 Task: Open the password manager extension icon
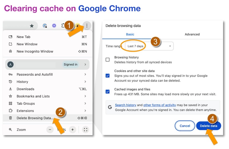click(x=45, y=26)
